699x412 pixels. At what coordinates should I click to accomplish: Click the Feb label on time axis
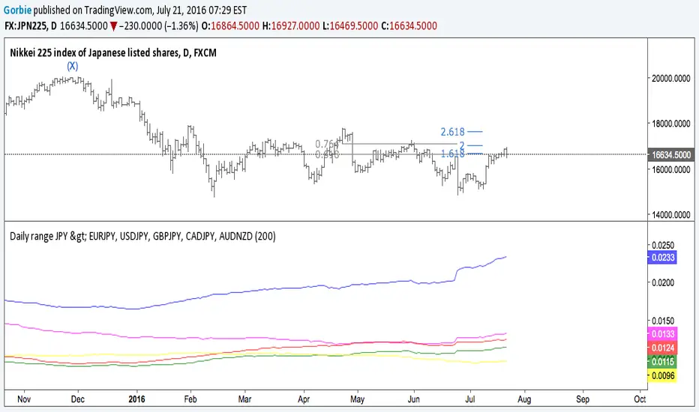tap(190, 399)
